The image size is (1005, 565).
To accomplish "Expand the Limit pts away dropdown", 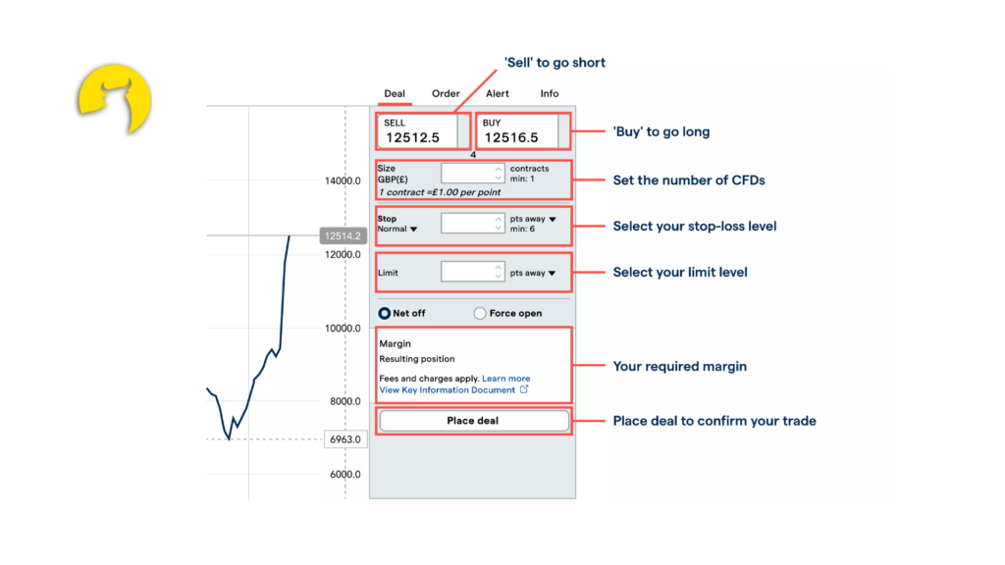I will [553, 274].
